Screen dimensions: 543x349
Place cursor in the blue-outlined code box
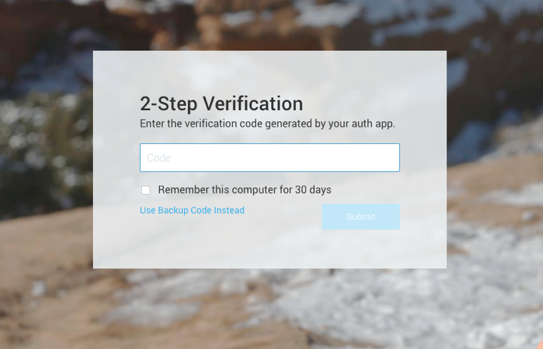269,158
